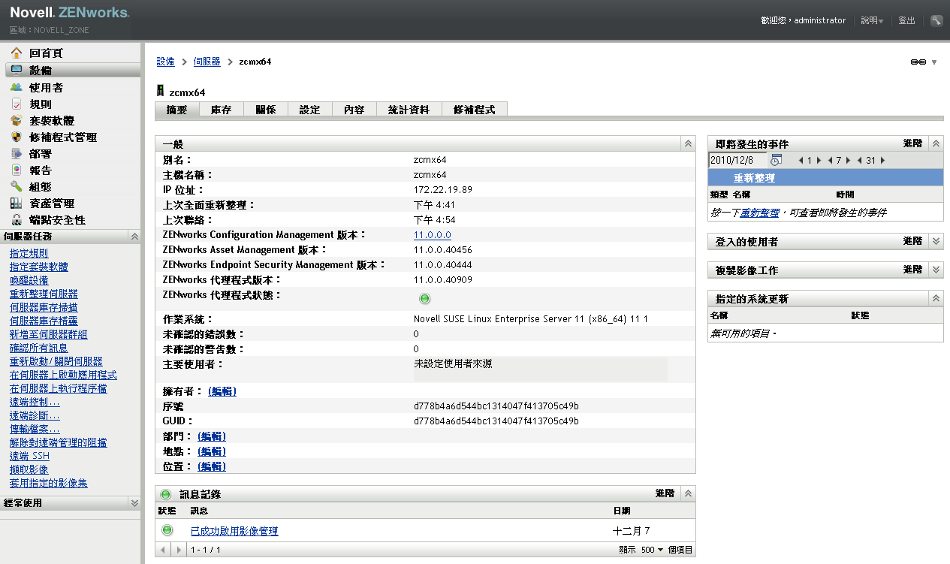Switch to the 關係 tab
The height and width of the screenshot is (564, 950).
266,110
